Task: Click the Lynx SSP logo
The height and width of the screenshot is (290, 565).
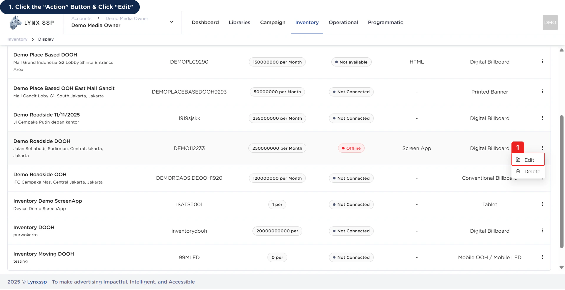Action: [x=31, y=23]
